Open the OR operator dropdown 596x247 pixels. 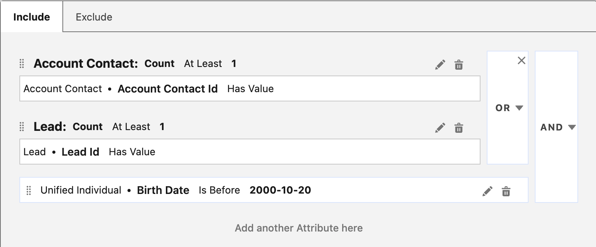click(509, 108)
